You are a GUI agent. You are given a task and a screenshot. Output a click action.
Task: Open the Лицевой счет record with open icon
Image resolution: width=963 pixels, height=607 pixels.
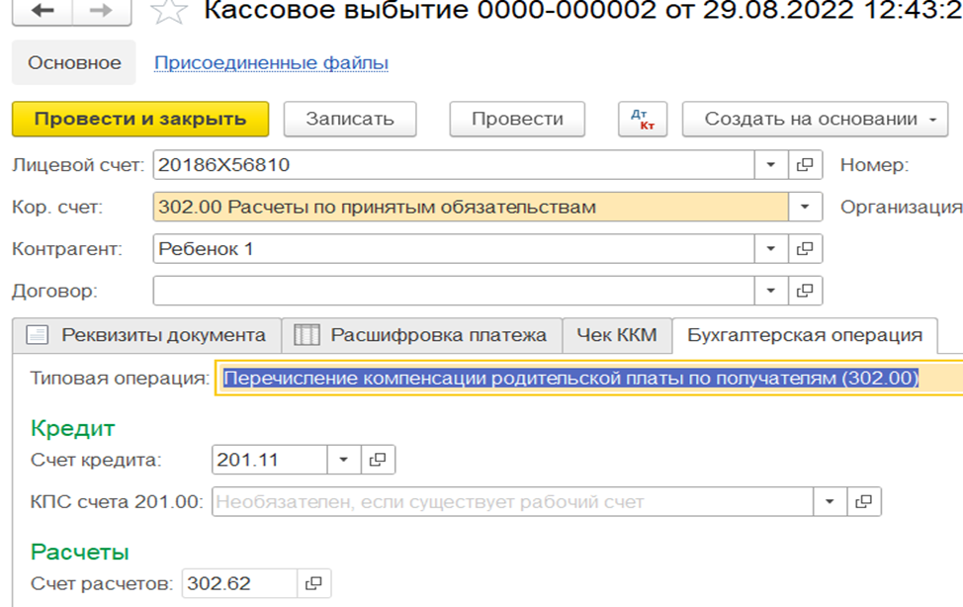tap(805, 165)
